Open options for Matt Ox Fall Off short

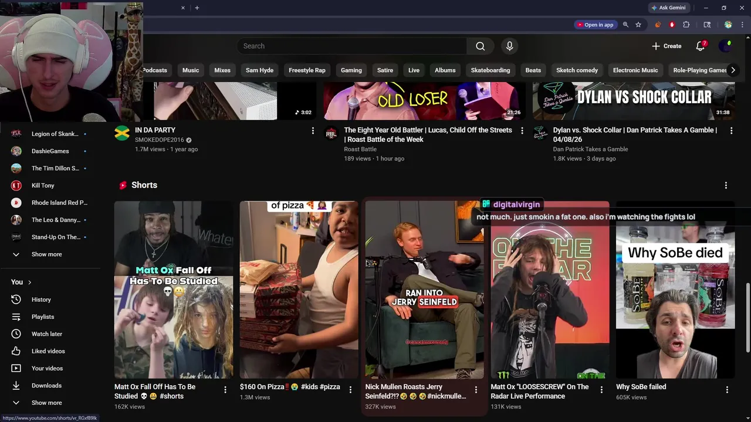point(225,389)
